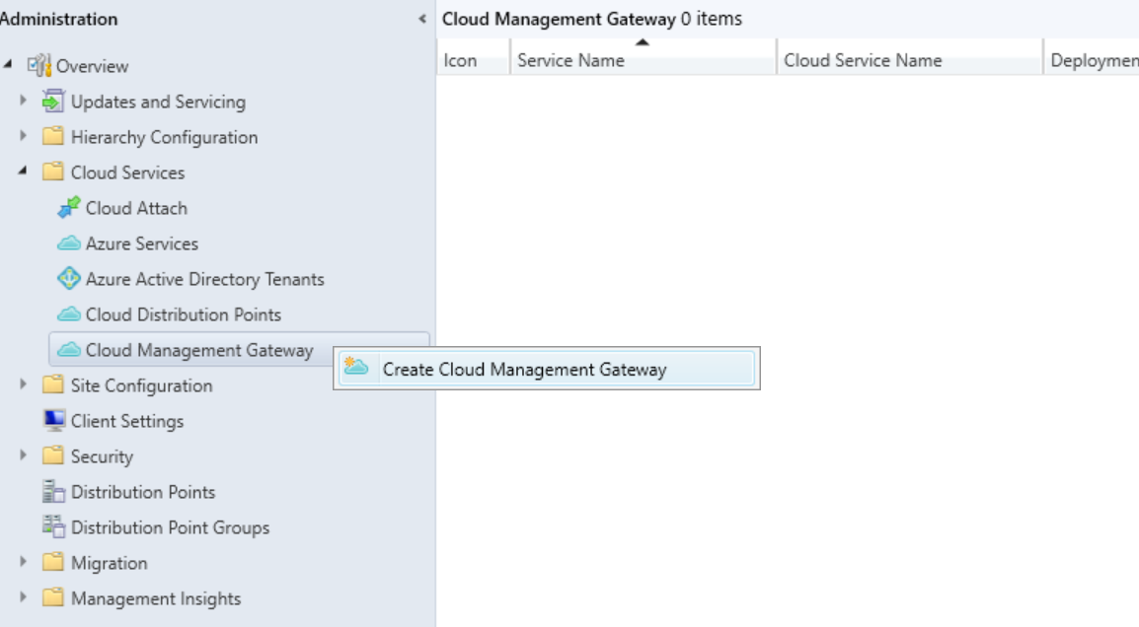The height and width of the screenshot is (627, 1139).
Task: Select the Migration node label
Action: pos(109,564)
